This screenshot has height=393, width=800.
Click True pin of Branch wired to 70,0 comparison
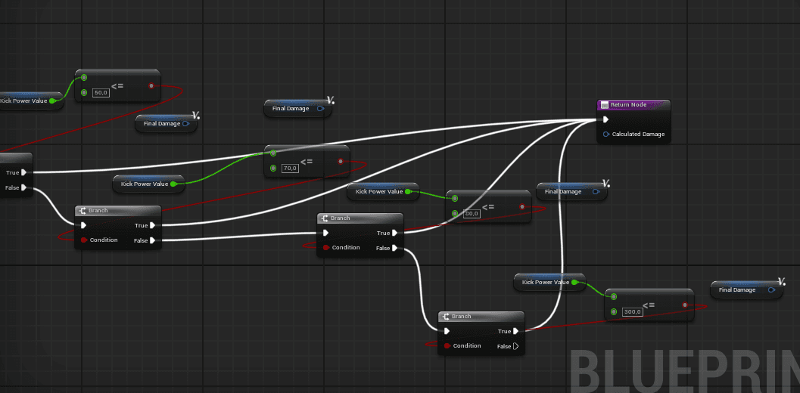pyautogui.click(x=153, y=225)
